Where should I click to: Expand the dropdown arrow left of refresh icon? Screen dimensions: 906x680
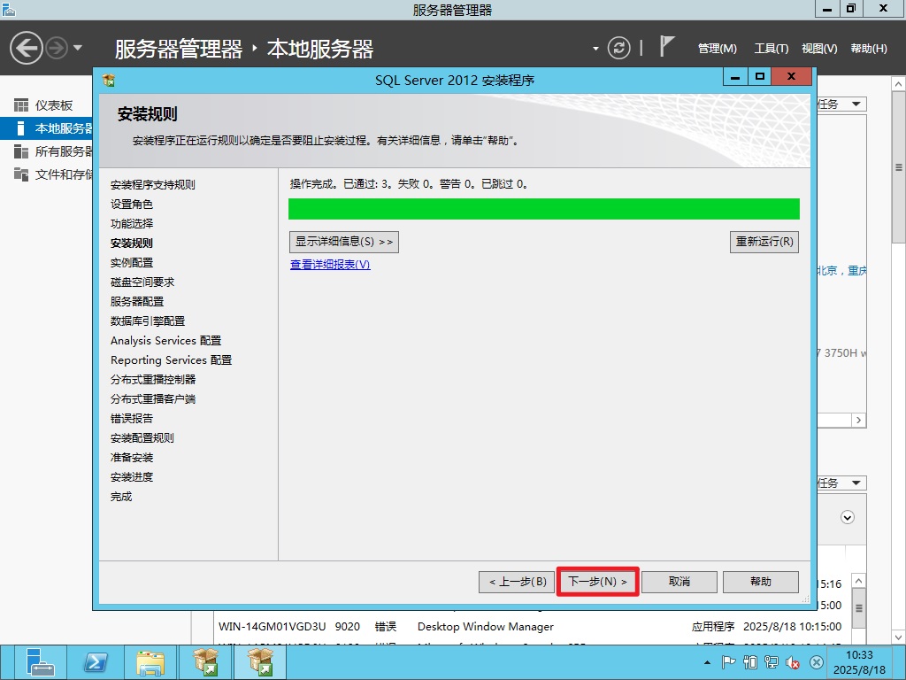(x=595, y=49)
